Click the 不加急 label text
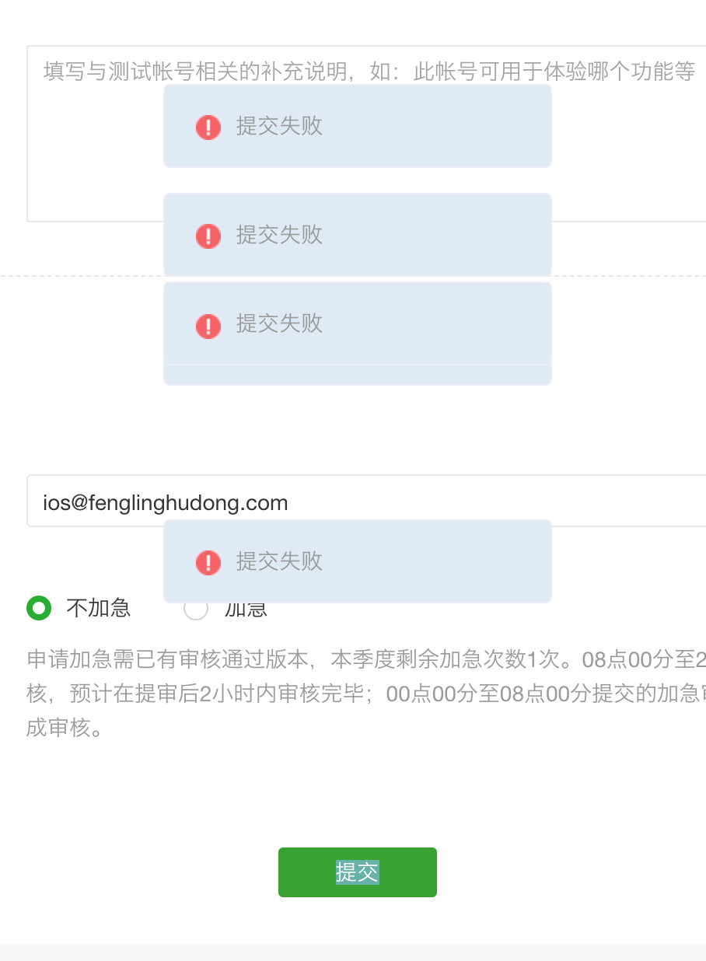The width and height of the screenshot is (706, 961). pos(99,607)
